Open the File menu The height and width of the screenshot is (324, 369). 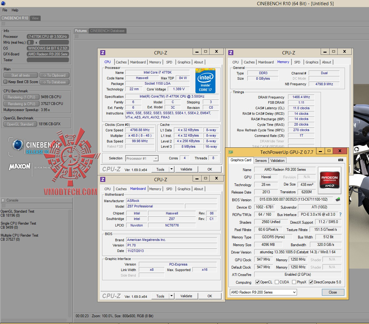tap(5, 10)
